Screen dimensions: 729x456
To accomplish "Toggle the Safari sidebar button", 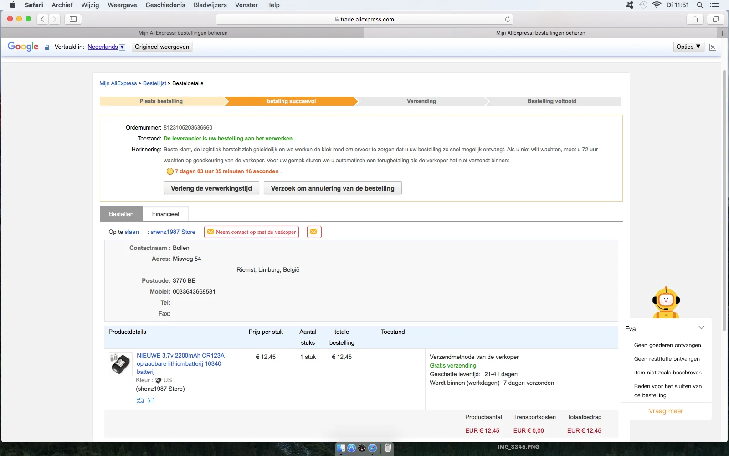I will (x=73, y=19).
